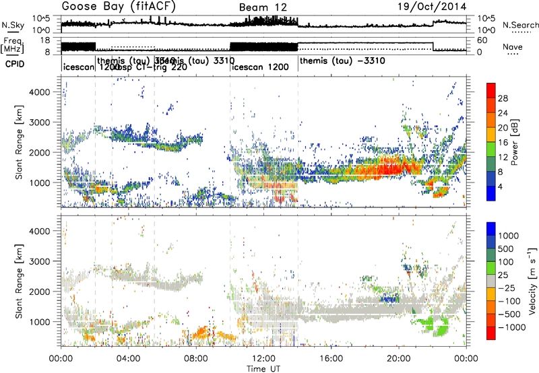
Task: Pick the red top segment of Power colorbar
Action: click(x=491, y=91)
